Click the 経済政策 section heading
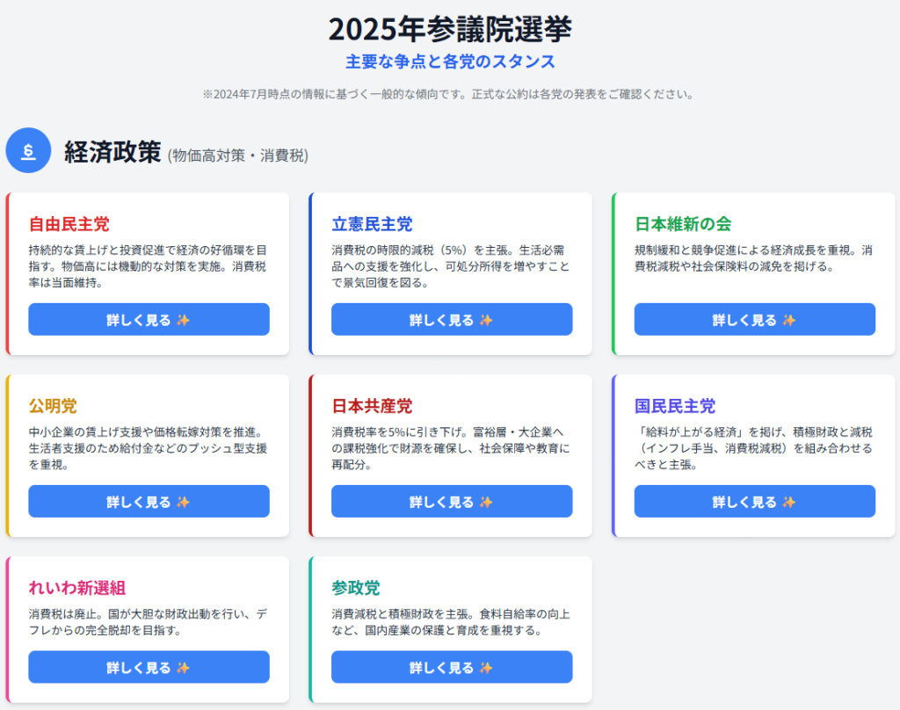This screenshot has width=900, height=710. (112, 152)
